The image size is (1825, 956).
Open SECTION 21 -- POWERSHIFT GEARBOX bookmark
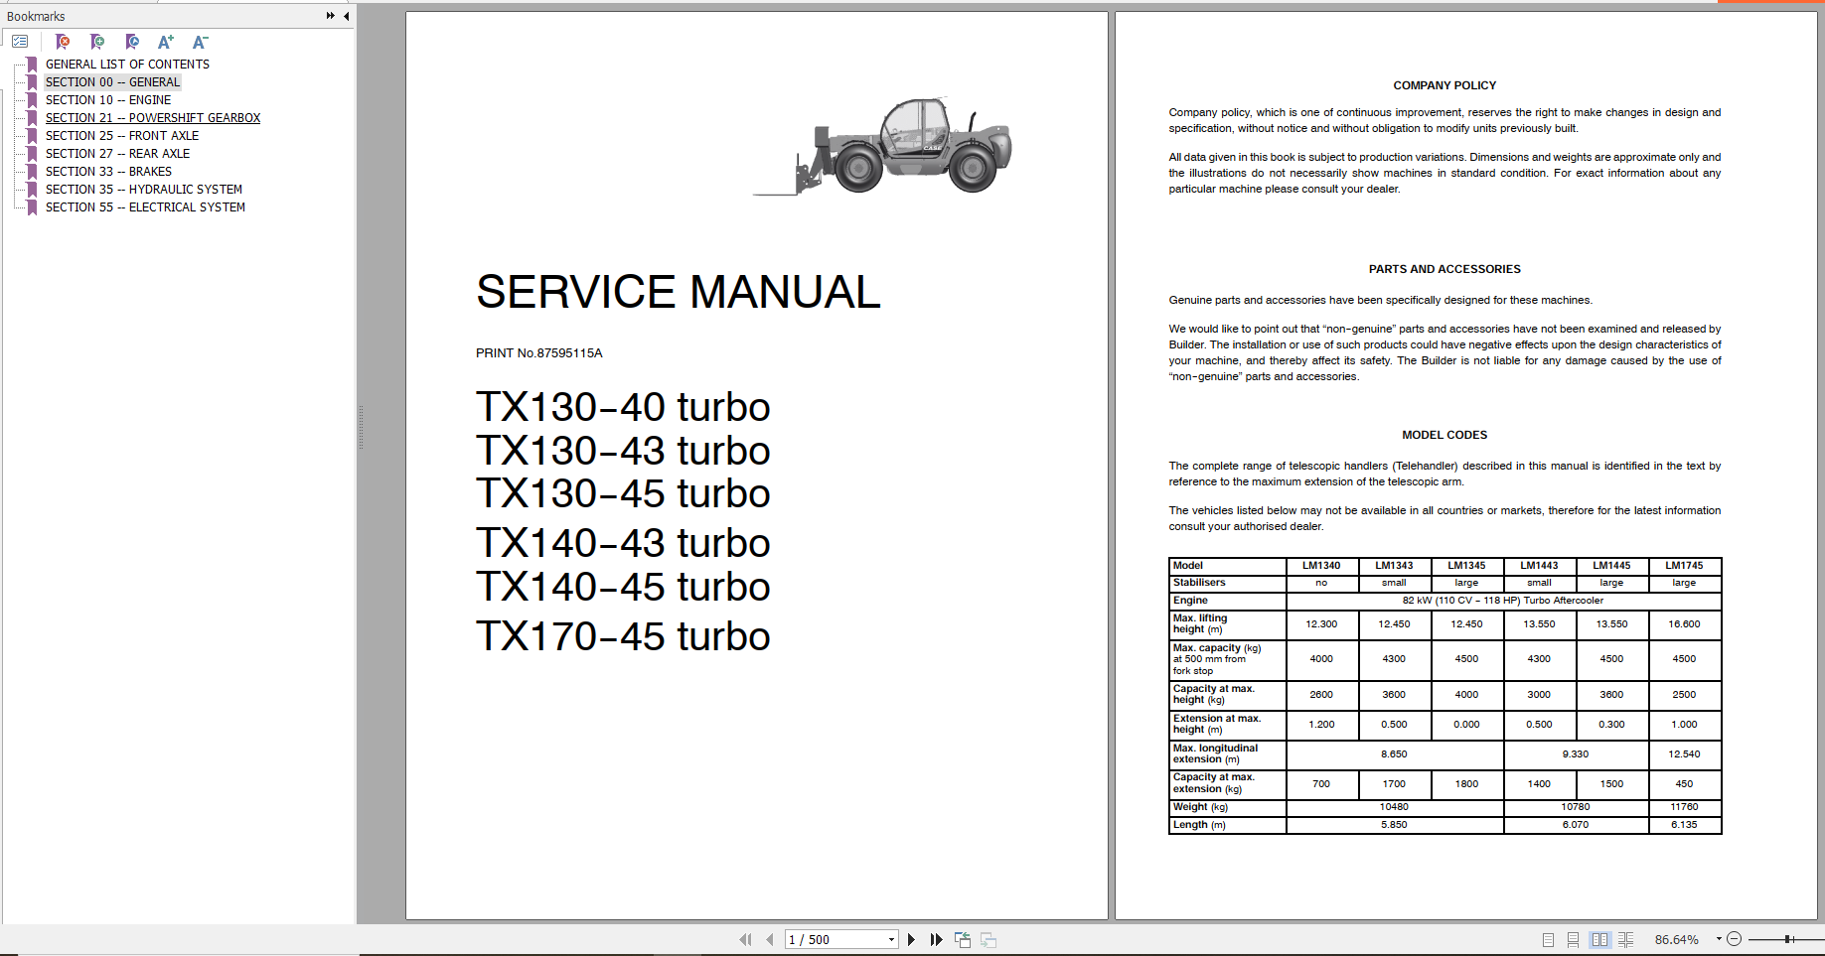(153, 118)
